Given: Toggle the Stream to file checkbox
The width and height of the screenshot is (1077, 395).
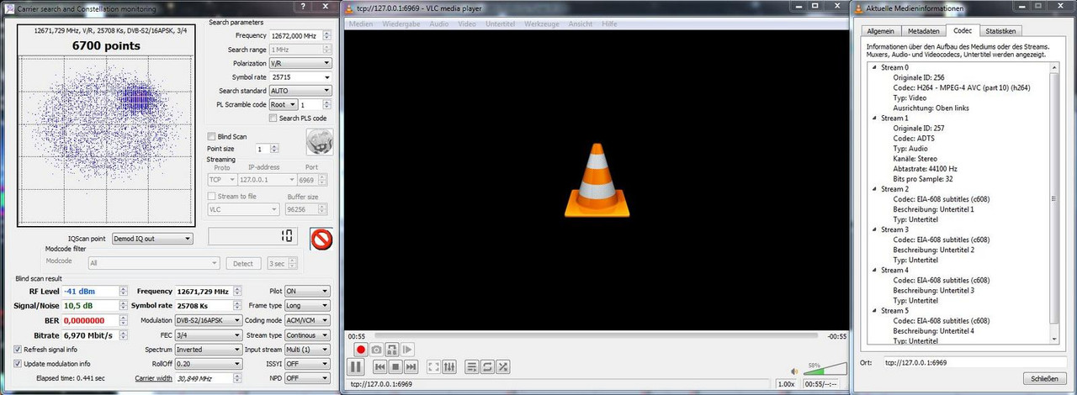Looking at the screenshot, I should [x=211, y=196].
